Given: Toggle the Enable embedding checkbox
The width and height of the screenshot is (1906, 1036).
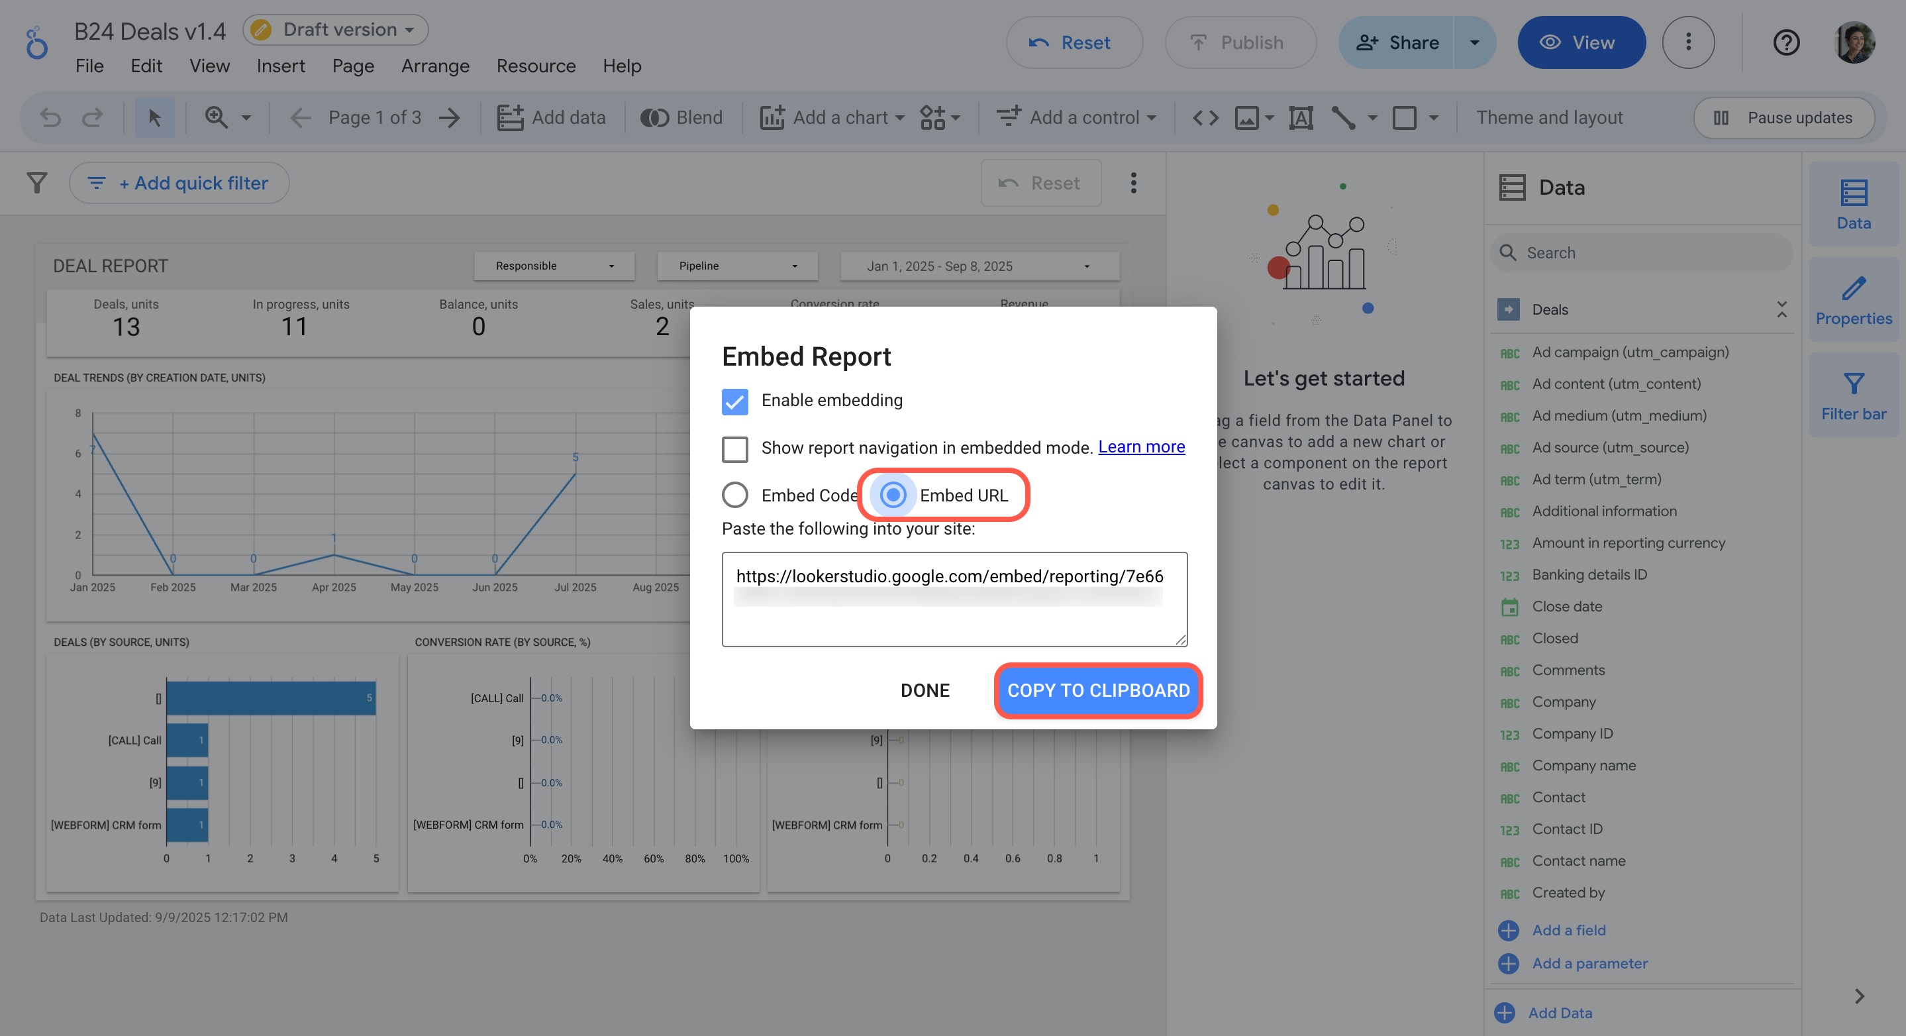Looking at the screenshot, I should (x=734, y=401).
